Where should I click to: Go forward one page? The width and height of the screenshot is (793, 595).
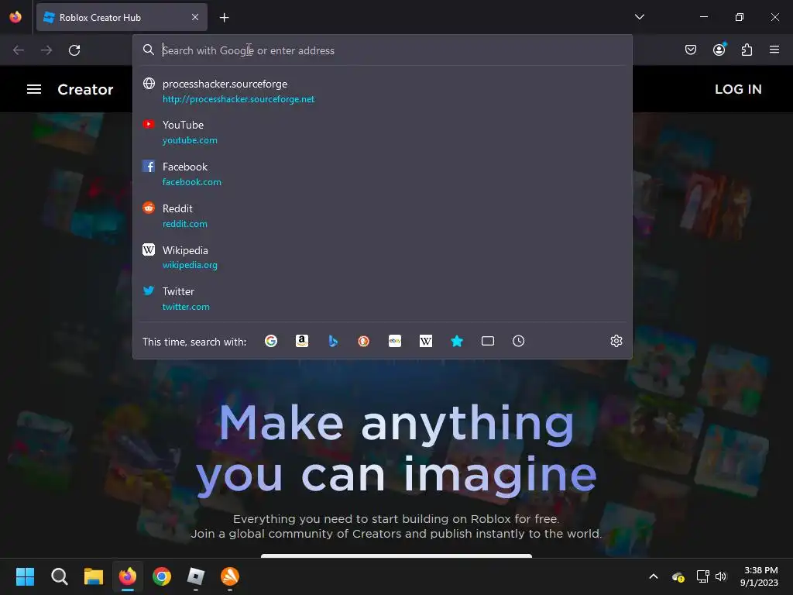pyautogui.click(x=46, y=50)
